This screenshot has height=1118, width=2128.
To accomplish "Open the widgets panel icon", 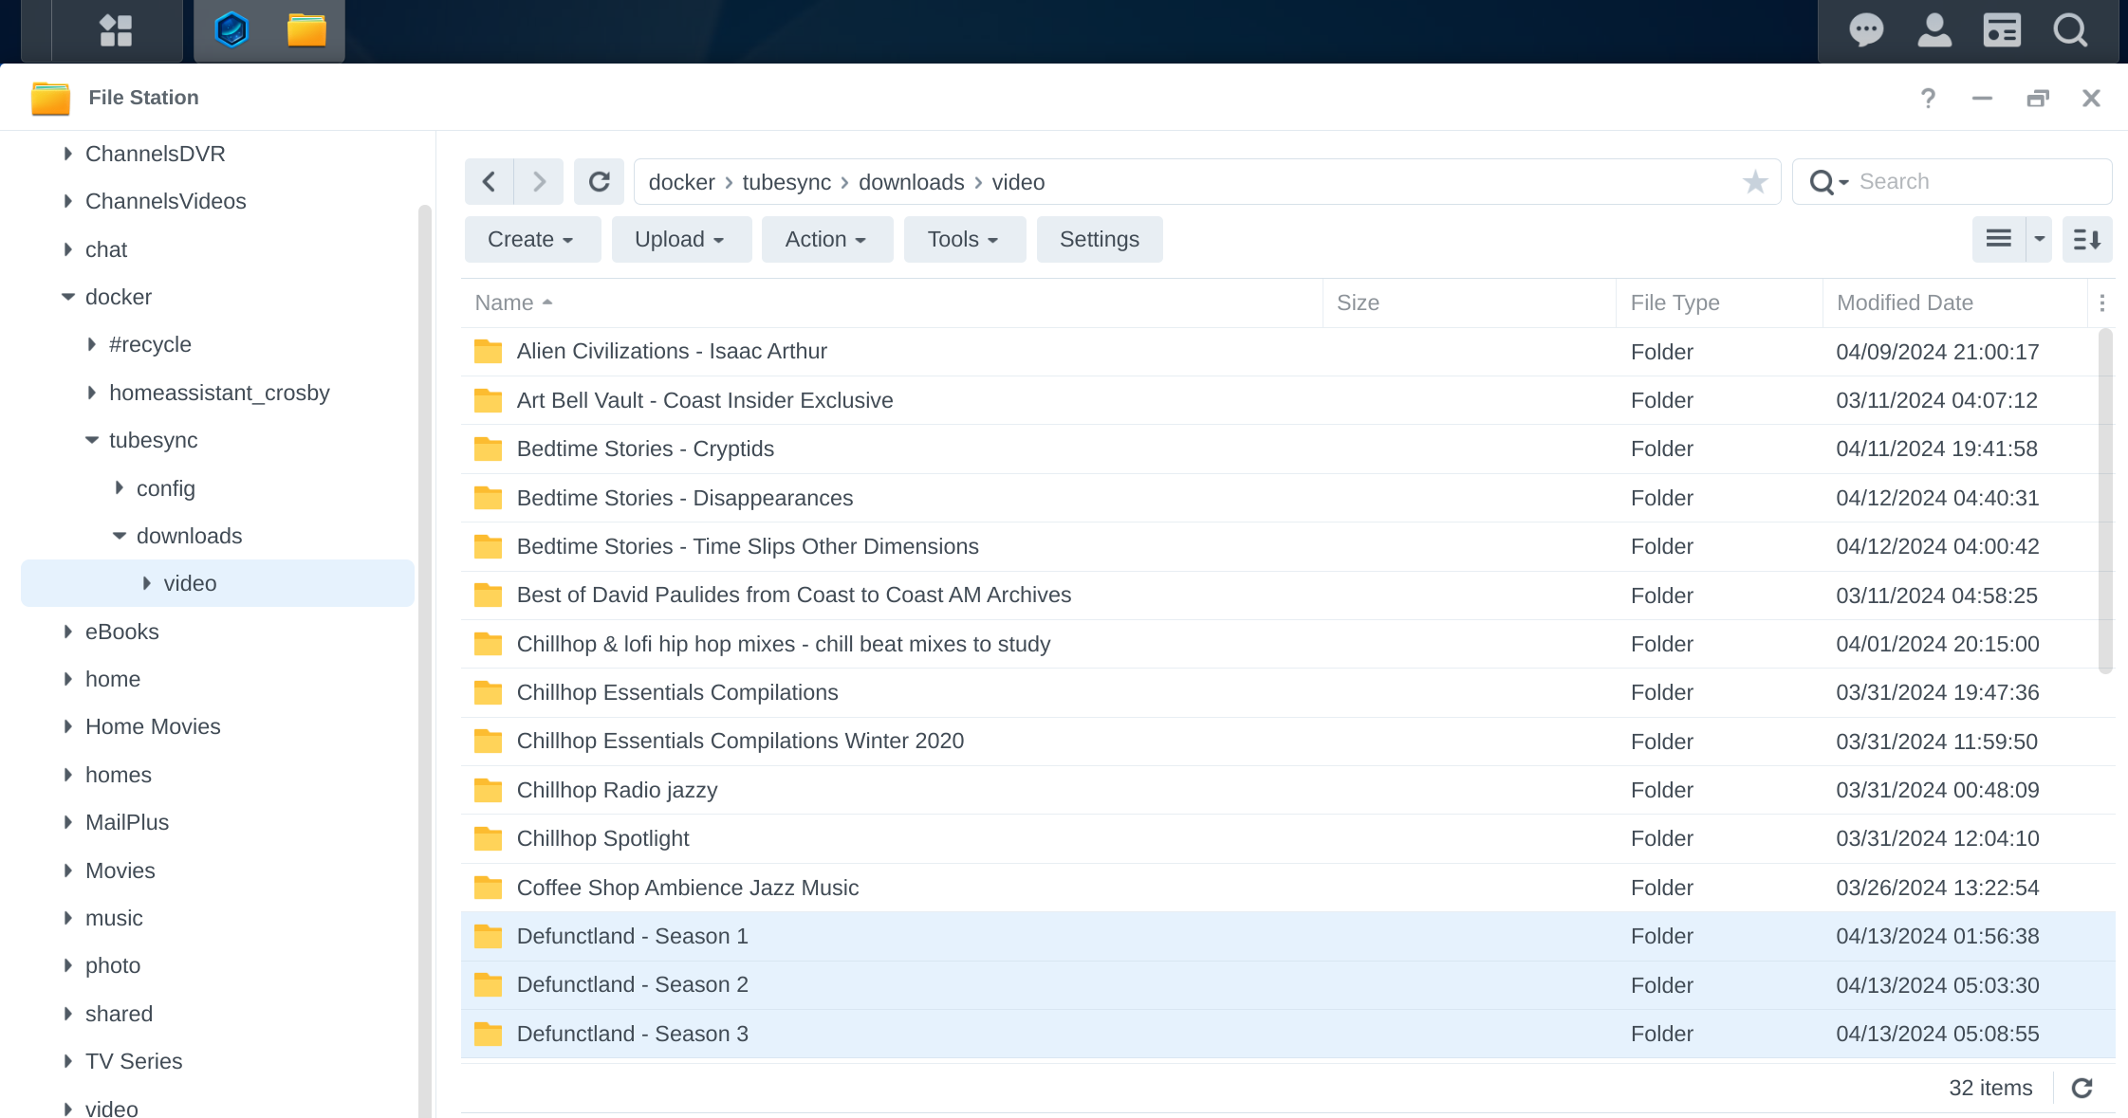I will click(x=2002, y=30).
